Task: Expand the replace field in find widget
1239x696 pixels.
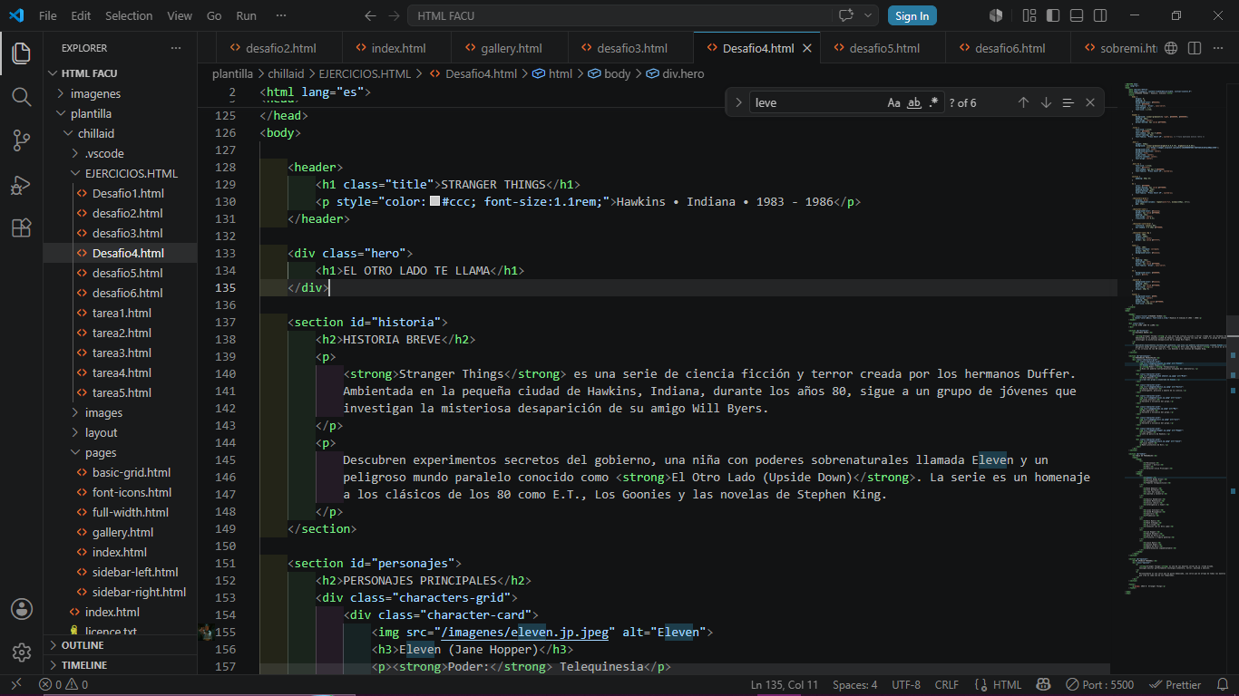Action: 738,102
